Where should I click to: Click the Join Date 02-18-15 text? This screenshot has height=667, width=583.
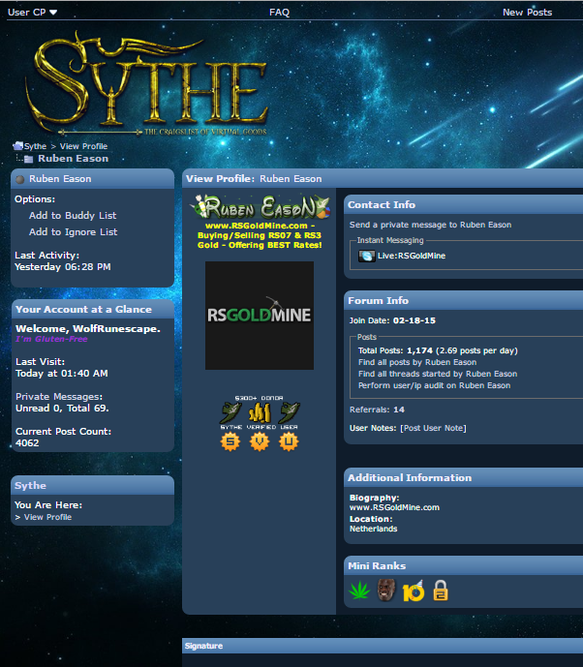392,320
